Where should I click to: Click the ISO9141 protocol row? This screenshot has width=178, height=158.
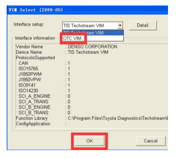click(44, 85)
